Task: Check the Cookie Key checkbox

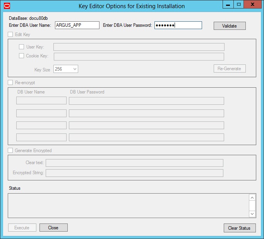Action: point(21,56)
